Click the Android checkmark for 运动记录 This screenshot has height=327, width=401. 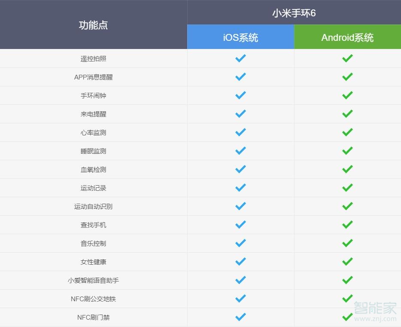pos(347,188)
